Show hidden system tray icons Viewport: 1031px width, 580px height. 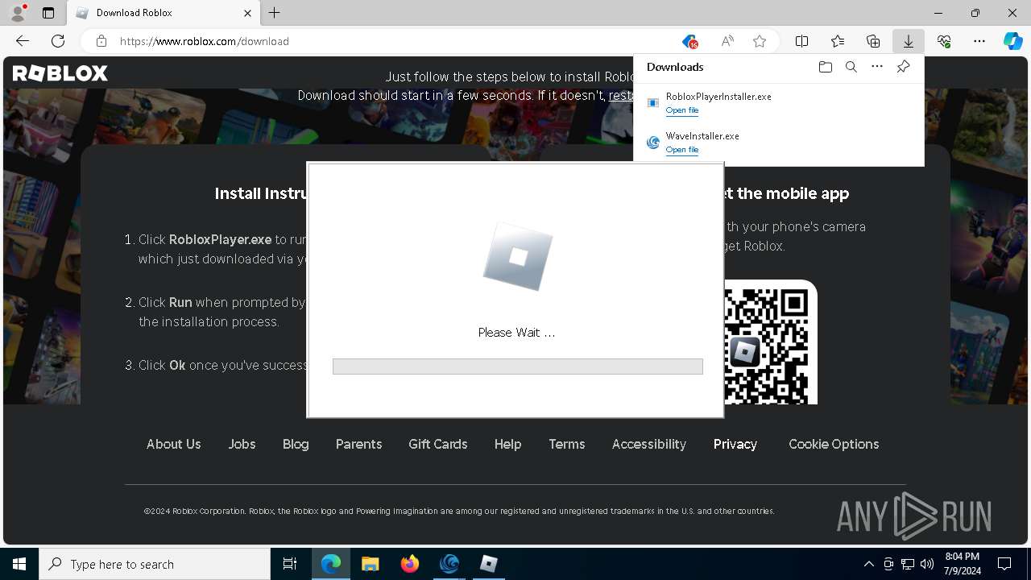(868, 564)
